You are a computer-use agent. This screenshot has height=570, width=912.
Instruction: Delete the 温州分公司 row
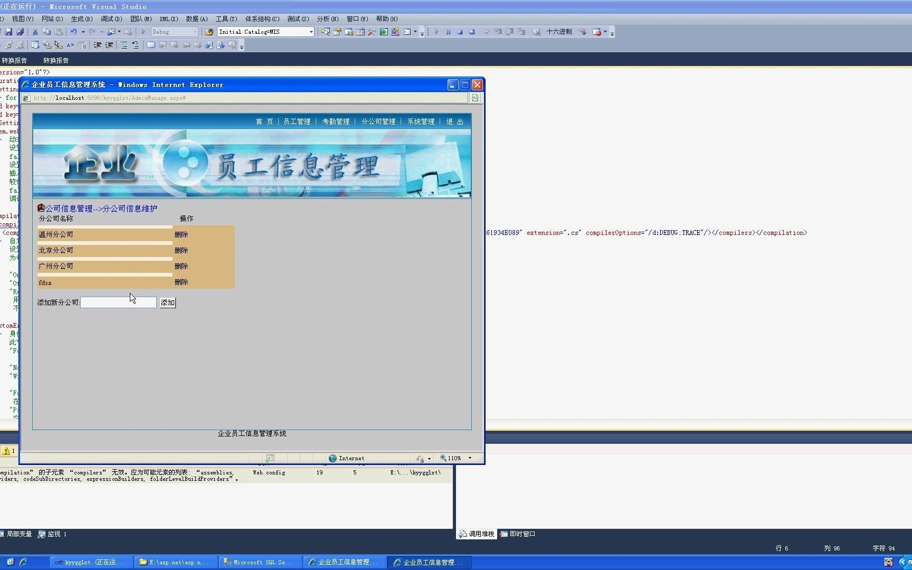click(181, 234)
